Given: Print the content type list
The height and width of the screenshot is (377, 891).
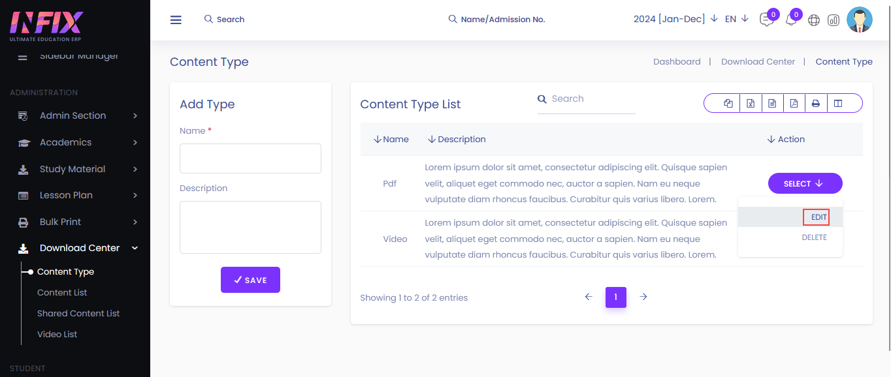Looking at the screenshot, I should (816, 103).
